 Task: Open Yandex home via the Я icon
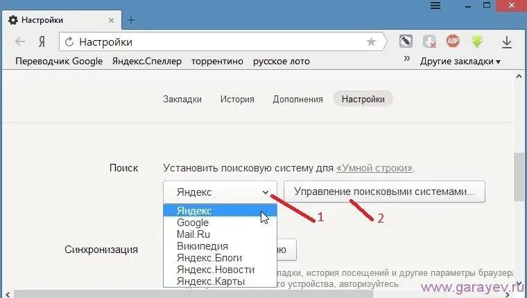pos(42,42)
